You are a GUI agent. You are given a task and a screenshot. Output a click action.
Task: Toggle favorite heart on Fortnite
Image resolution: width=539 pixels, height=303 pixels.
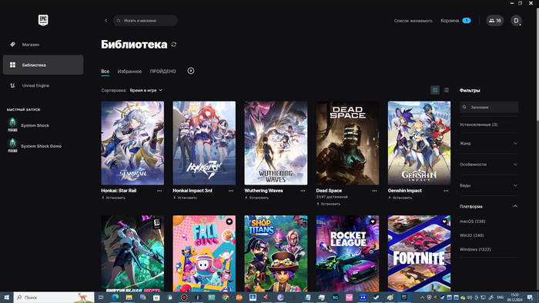tap(444, 221)
